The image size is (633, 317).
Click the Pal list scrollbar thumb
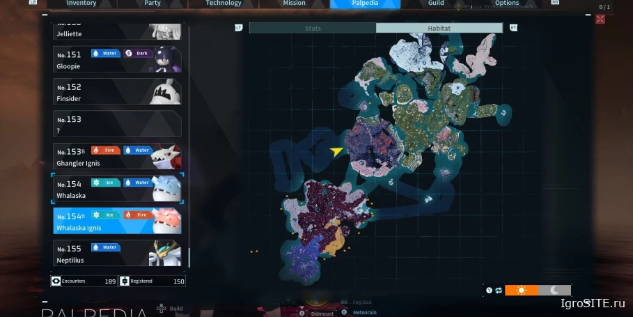point(189,257)
